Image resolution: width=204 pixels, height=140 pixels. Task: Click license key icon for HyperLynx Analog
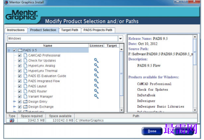click(x=96, y=66)
